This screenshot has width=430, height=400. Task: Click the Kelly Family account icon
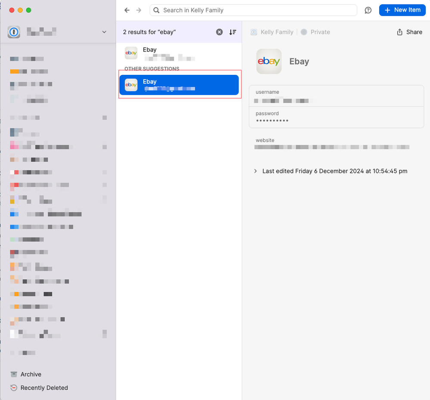pos(254,32)
